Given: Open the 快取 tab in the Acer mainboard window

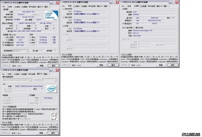Looking at the screenshot, I should (x=129, y=6).
